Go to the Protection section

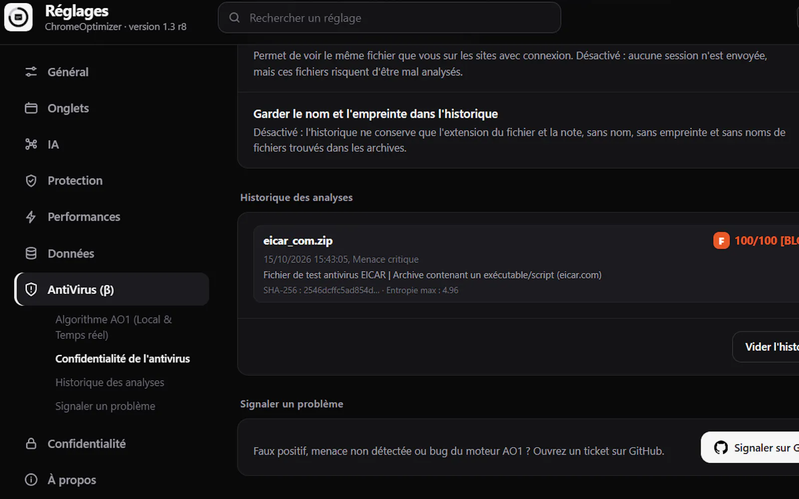[111, 181]
